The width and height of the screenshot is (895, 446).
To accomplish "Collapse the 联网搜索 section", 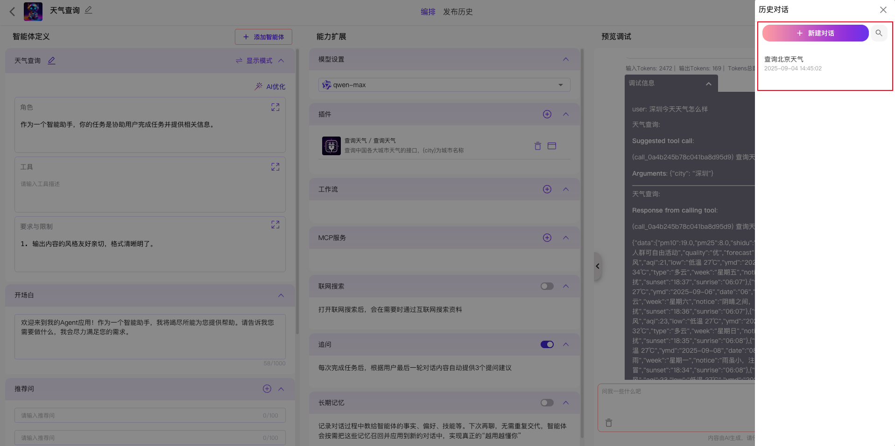I will pos(566,286).
